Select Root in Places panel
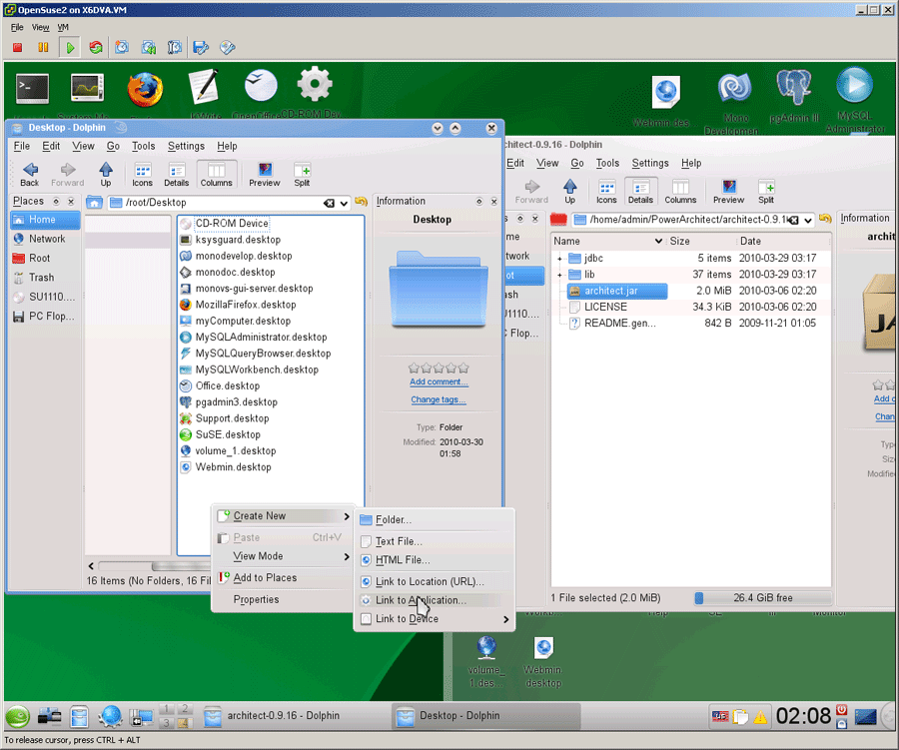The width and height of the screenshot is (899, 750). (46, 258)
